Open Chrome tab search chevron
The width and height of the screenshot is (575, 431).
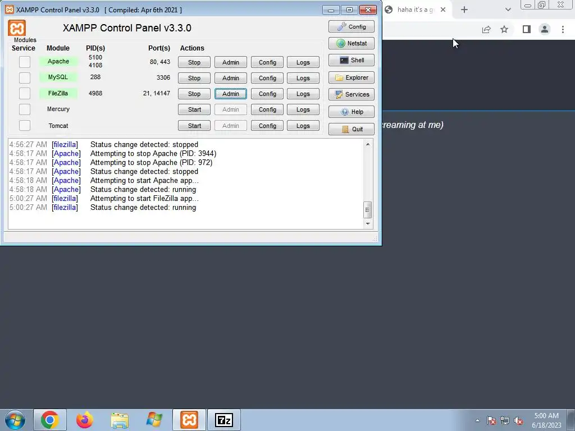click(508, 10)
